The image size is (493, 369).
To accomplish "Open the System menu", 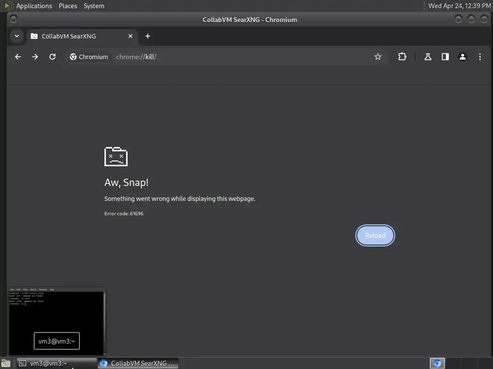I will click(94, 6).
